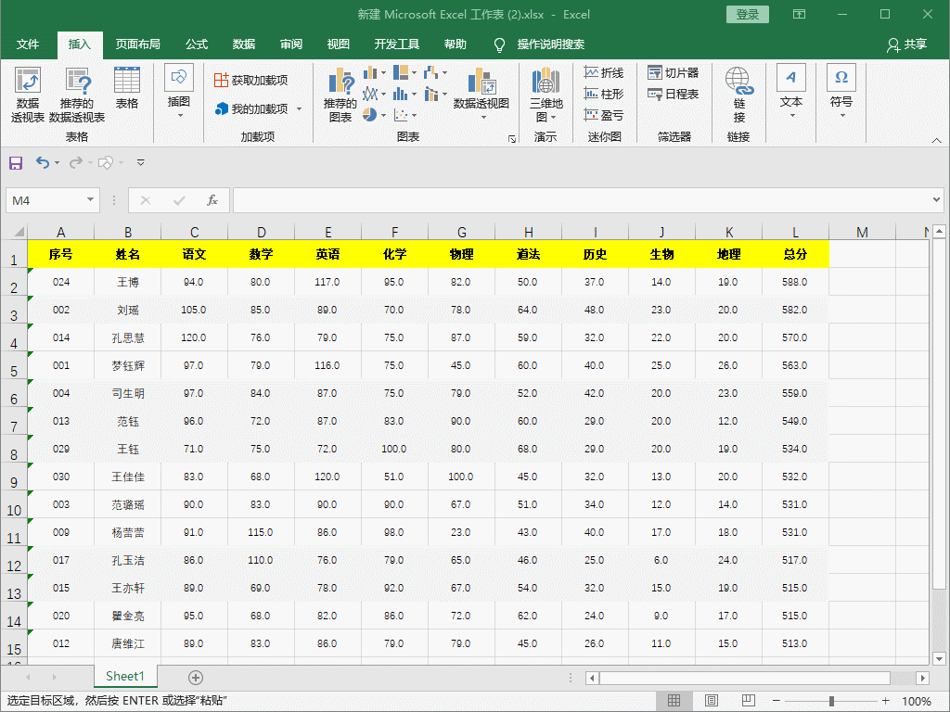The height and width of the screenshot is (712, 950).
Task: Select cell with name 孔思慧
Action: [128, 337]
